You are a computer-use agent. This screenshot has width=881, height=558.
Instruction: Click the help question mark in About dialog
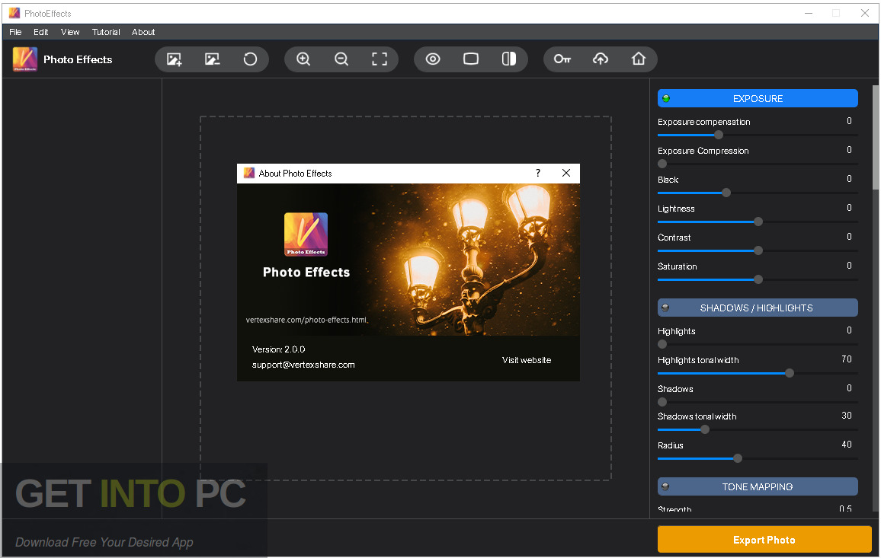pos(538,173)
